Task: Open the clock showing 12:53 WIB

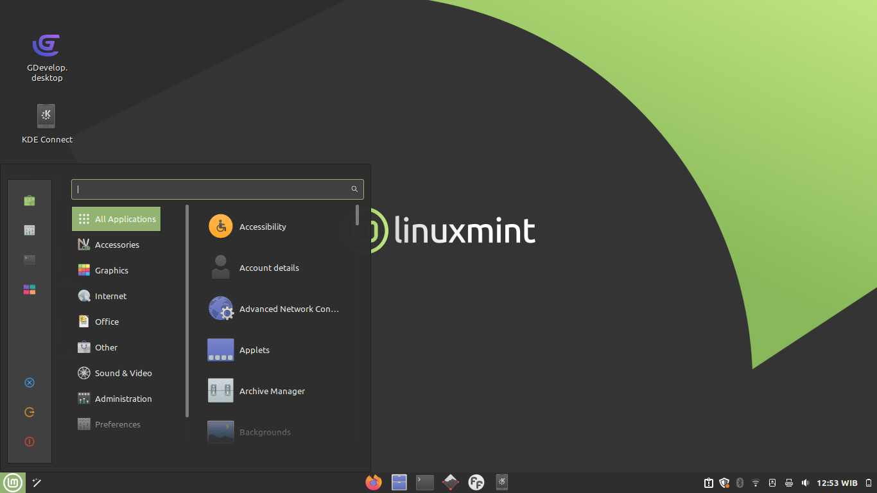Action: [x=837, y=483]
